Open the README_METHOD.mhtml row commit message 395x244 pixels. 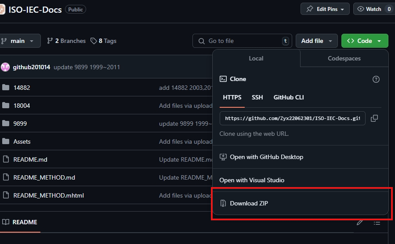[186, 195]
